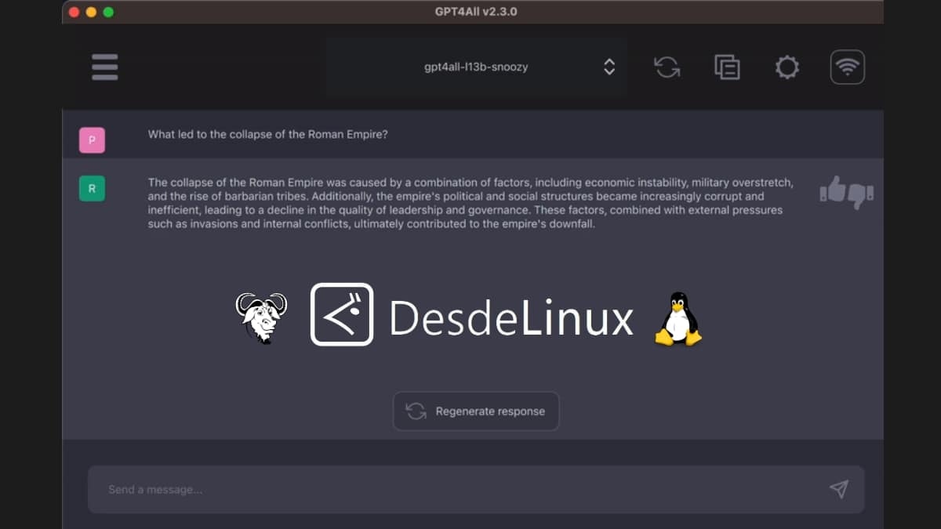
Task: Reset the conversation with reload icon
Action: tap(667, 67)
